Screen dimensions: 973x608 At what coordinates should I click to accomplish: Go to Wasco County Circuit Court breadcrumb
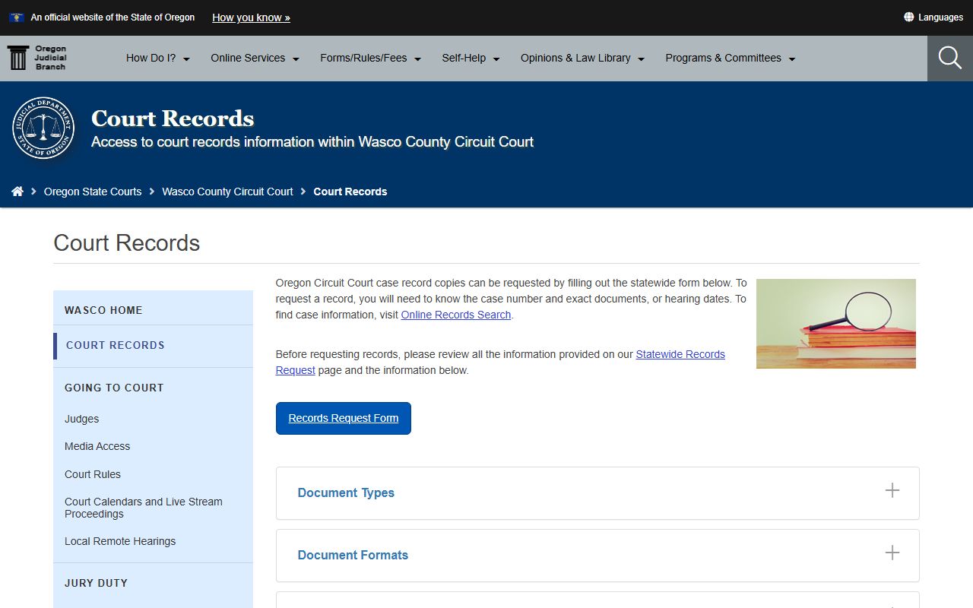227,192
